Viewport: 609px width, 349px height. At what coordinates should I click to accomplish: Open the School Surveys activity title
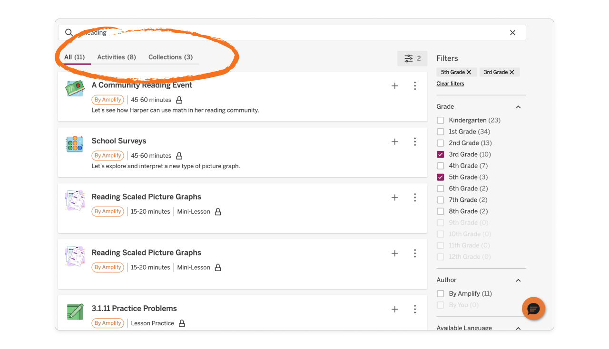point(119,141)
